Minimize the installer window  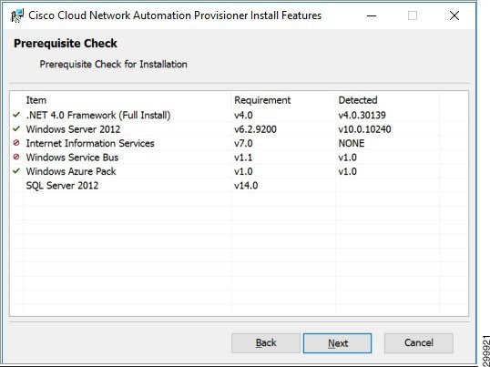(x=372, y=15)
